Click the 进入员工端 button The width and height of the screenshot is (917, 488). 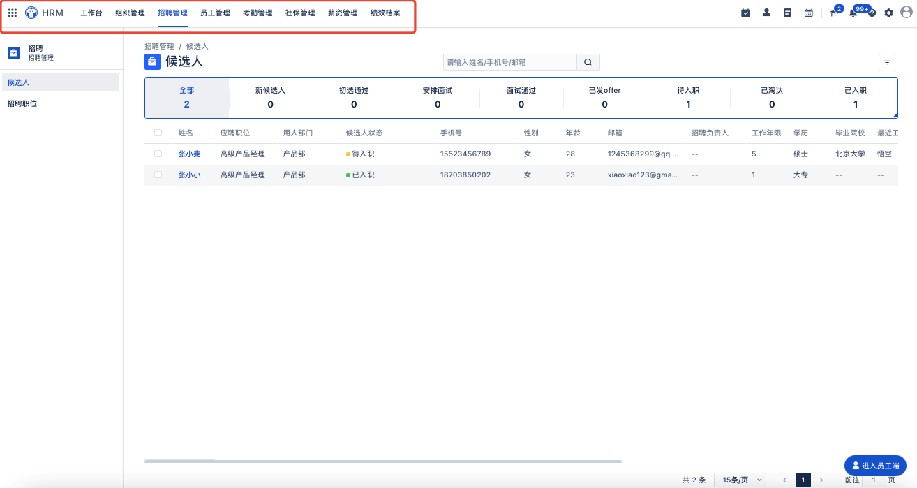876,465
